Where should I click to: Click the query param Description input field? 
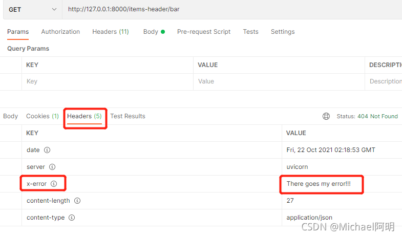click(x=384, y=82)
